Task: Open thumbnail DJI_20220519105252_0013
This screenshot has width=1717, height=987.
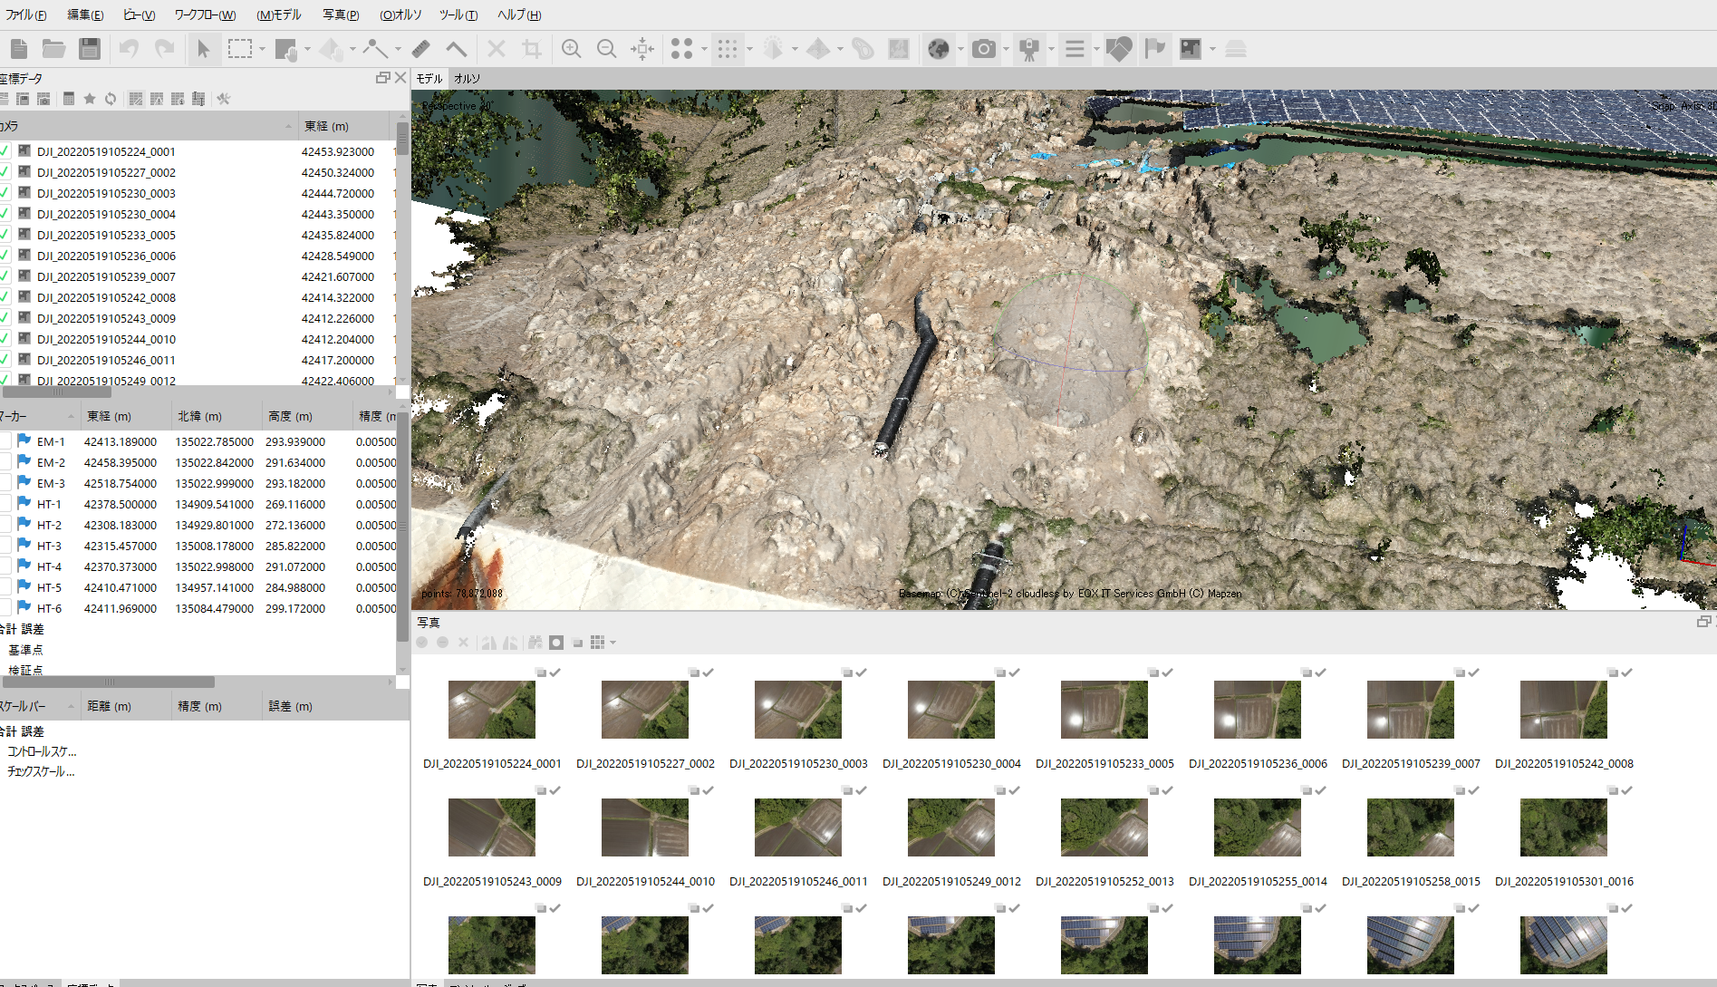Action: pyautogui.click(x=1104, y=827)
